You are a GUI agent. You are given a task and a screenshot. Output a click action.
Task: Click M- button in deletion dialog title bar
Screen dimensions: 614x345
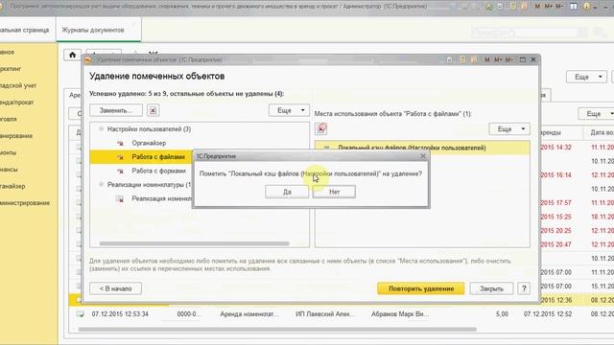pyautogui.click(x=509, y=59)
